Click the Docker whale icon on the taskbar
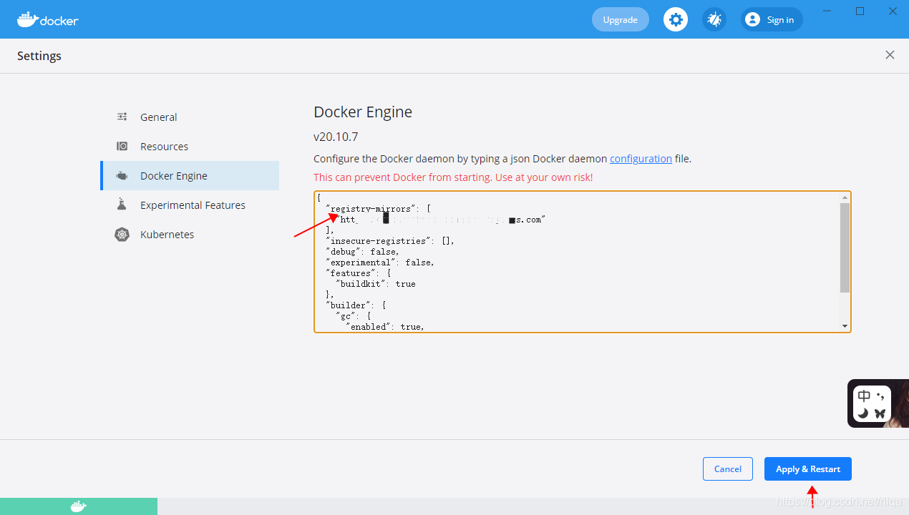This screenshot has width=909, height=515. (x=79, y=506)
